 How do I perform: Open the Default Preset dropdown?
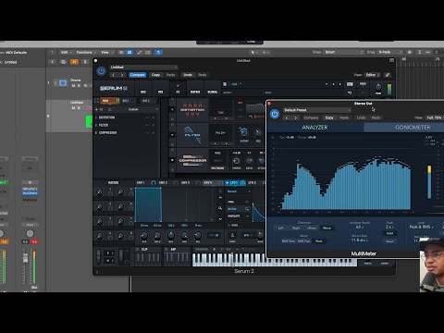click(x=317, y=110)
